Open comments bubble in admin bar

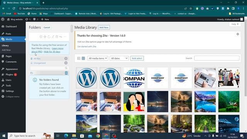point(36,19)
